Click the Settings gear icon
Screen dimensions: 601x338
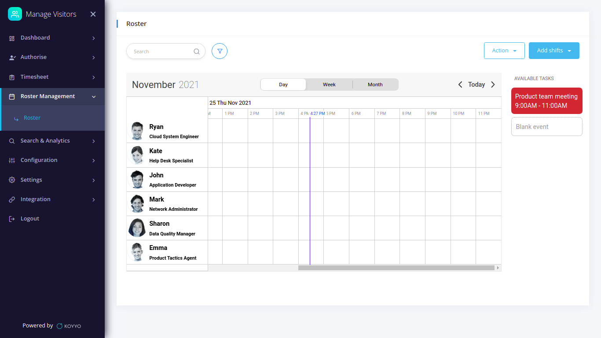click(x=12, y=180)
